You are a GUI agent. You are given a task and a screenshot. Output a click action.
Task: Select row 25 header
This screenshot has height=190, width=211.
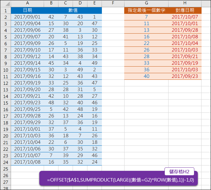[x=6, y=169]
